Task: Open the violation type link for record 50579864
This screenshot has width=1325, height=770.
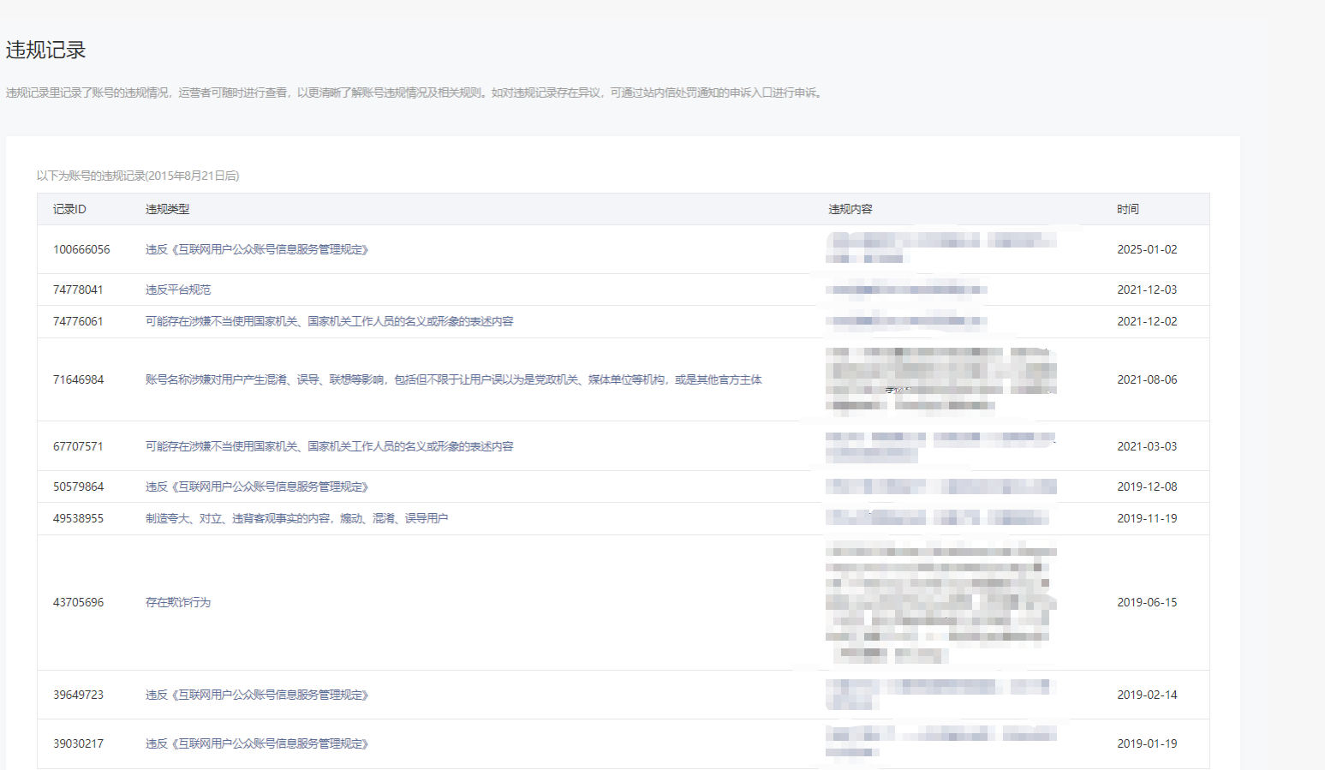Action: pyautogui.click(x=256, y=486)
